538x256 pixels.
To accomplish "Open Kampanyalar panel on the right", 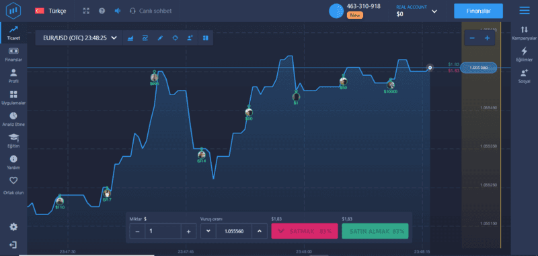I will click(524, 32).
